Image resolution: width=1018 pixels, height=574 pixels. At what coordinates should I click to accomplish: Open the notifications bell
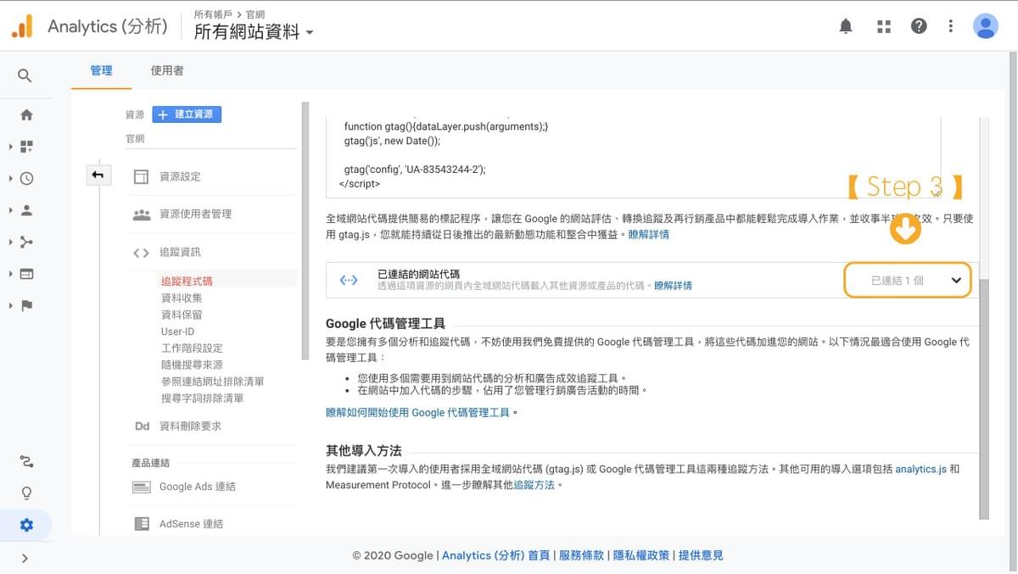[846, 26]
